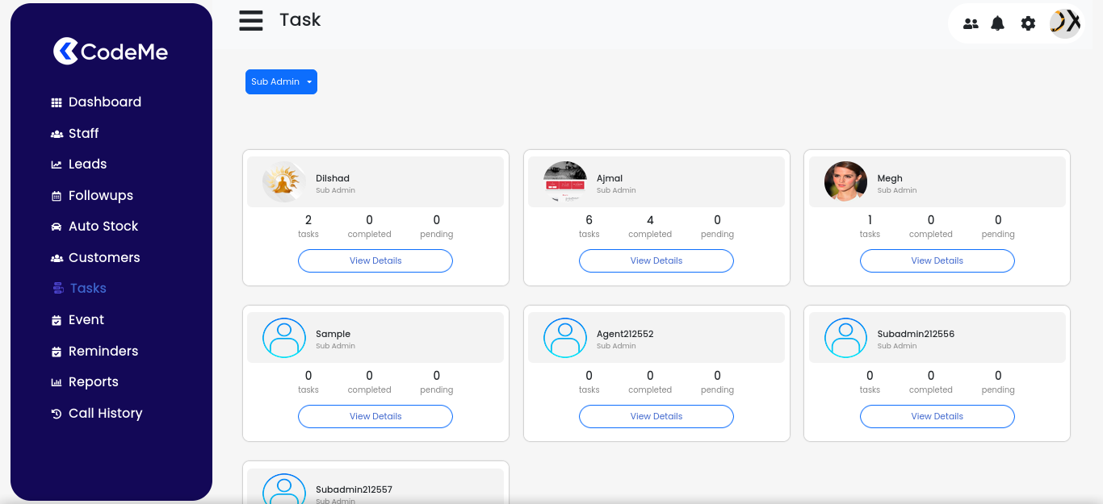Click Agent212552's default avatar icon

tap(565, 338)
